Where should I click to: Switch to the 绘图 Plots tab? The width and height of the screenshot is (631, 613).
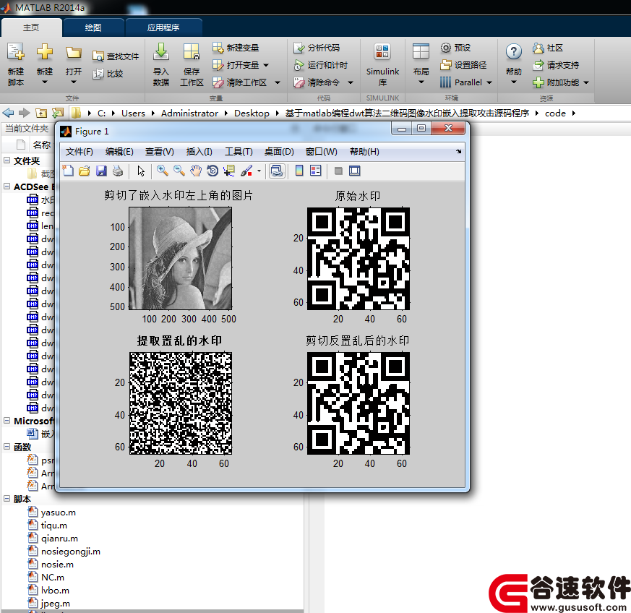click(93, 27)
